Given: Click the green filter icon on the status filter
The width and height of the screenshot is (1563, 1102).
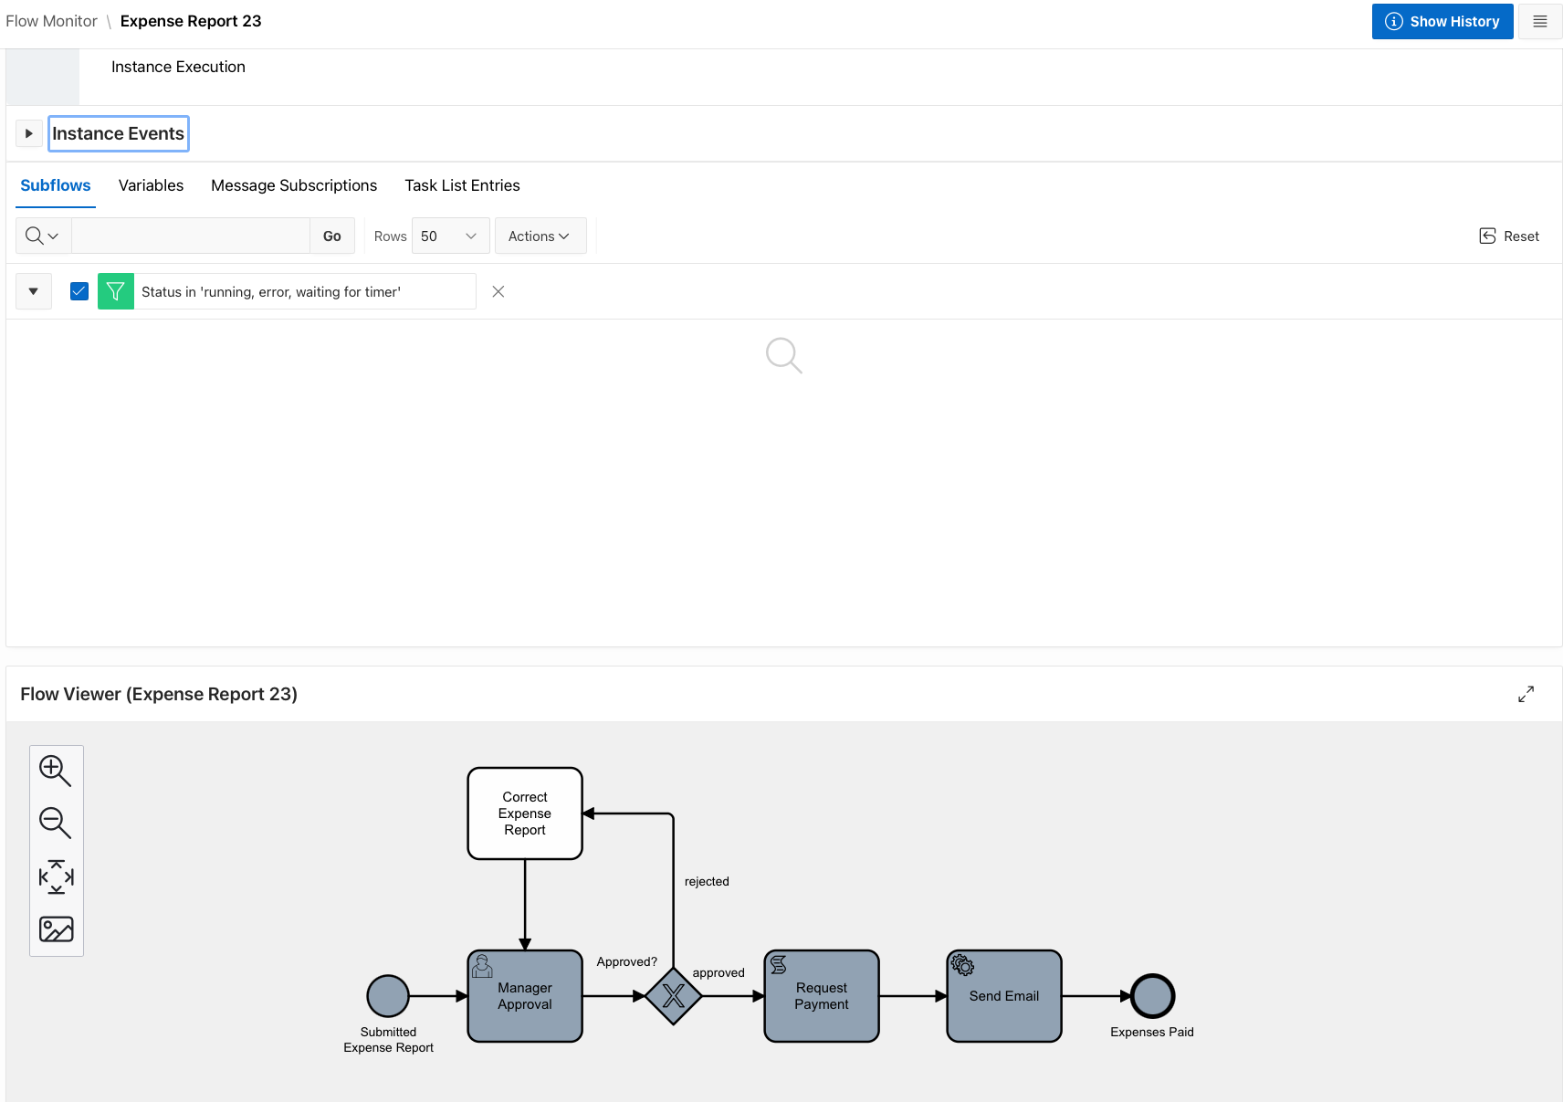Looking at the screenshot, I should pos(116,291).
